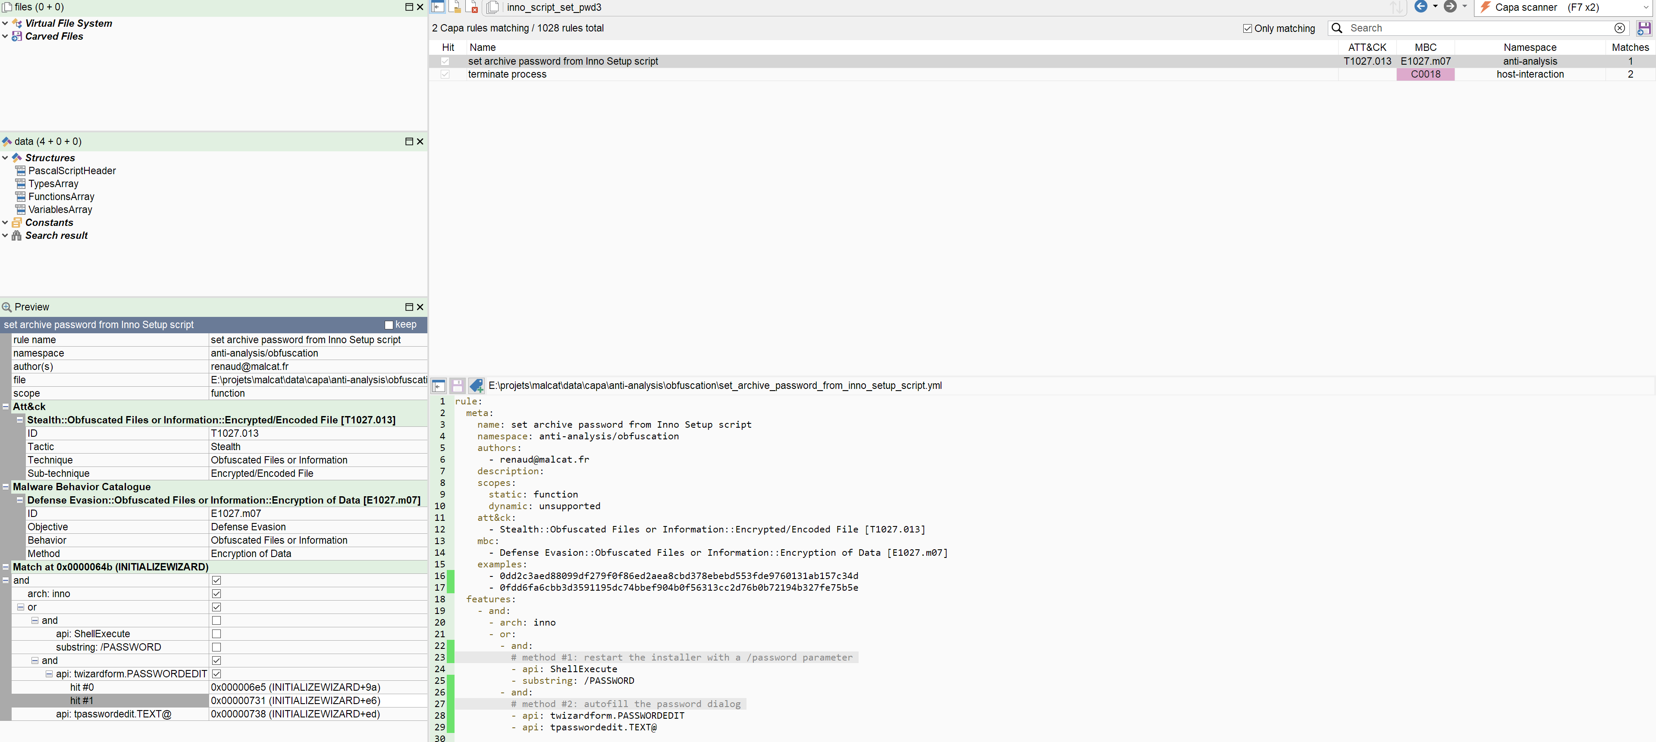Click the save rule file icon in editor
This screenshot has height=742, width=1656.
coord(457,385)
